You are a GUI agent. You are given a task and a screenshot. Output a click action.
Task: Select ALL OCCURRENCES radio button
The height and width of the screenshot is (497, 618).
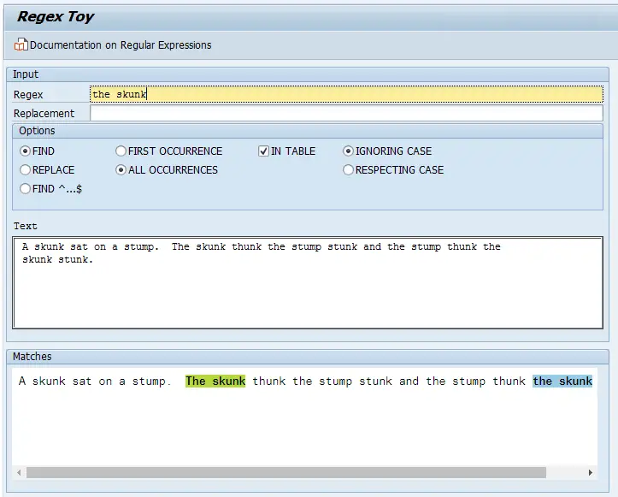tap(121, 170)
